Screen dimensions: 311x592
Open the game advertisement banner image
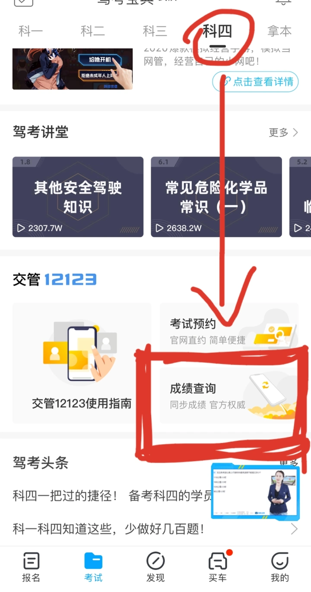pyautogui.click(x=73, y=69)
